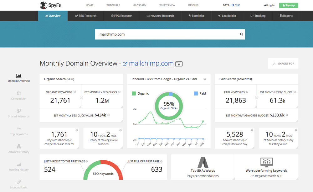This screenshot has width=313, height=192.
Task: Click help icon next to Organic Keywords
Action: pos(75,92)
